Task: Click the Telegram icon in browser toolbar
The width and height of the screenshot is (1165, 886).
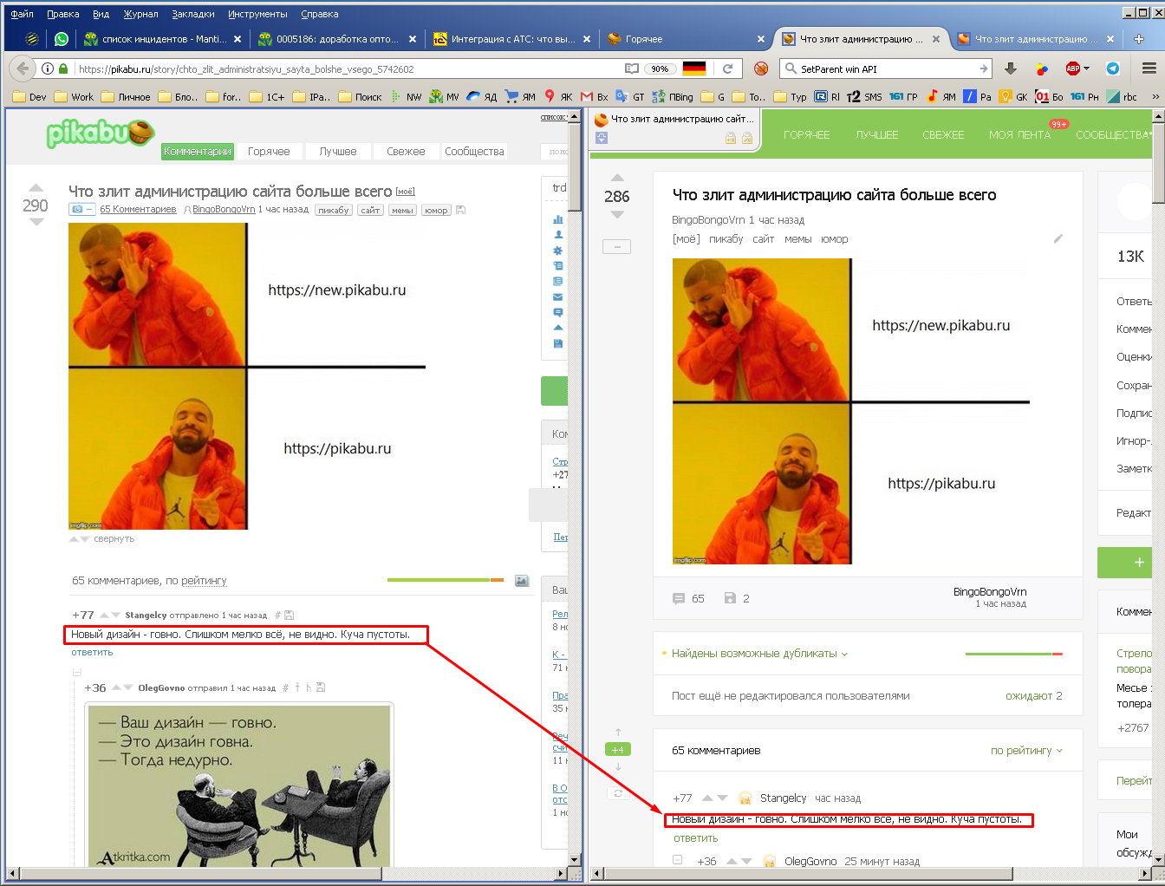Action: [x=1113, y=68]
